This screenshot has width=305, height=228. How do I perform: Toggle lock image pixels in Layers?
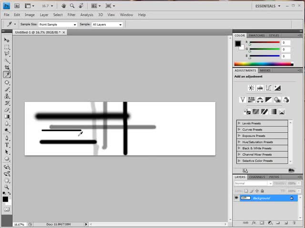(252, 191)
